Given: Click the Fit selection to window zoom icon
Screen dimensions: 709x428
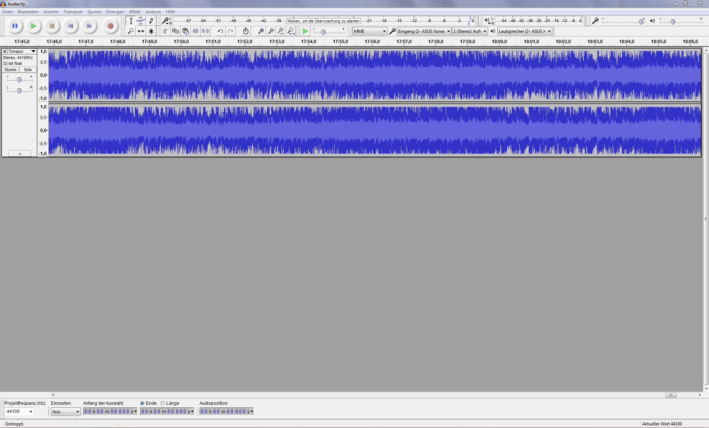Looking at the screenshot, I should point(281,31).
